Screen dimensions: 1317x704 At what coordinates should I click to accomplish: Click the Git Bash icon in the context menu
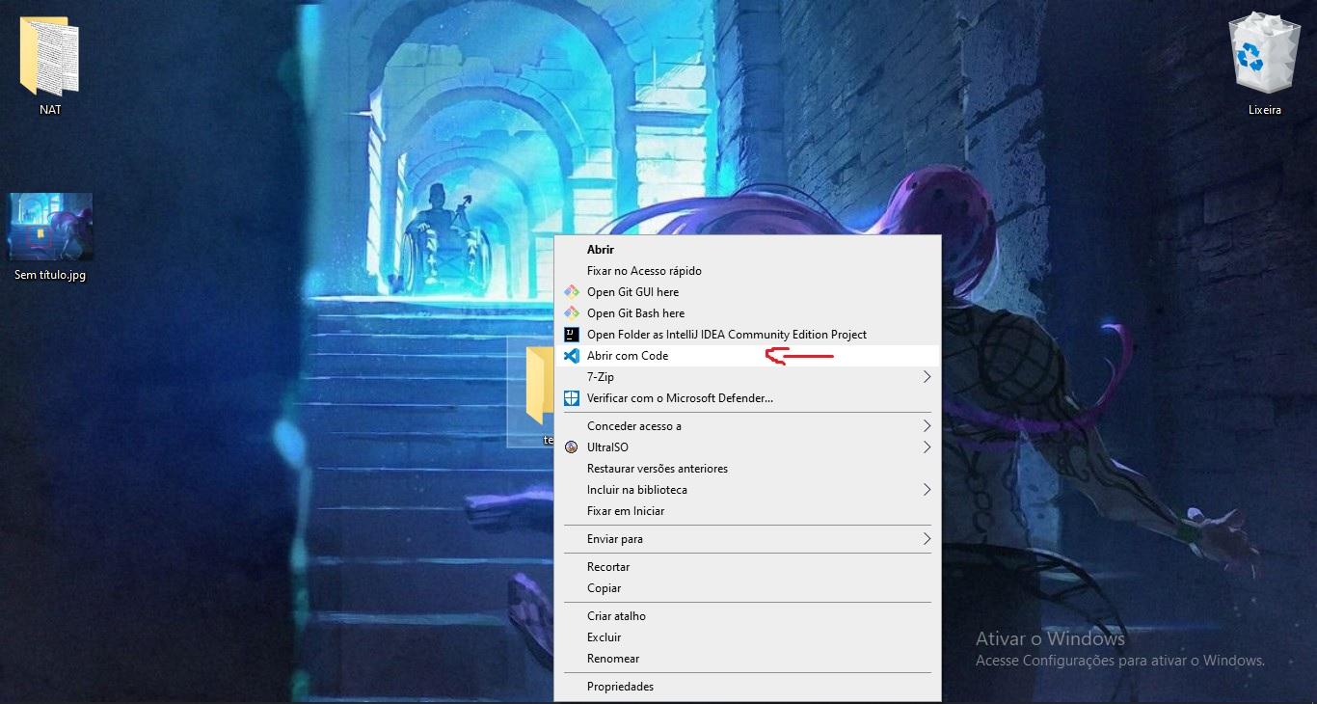573,312
